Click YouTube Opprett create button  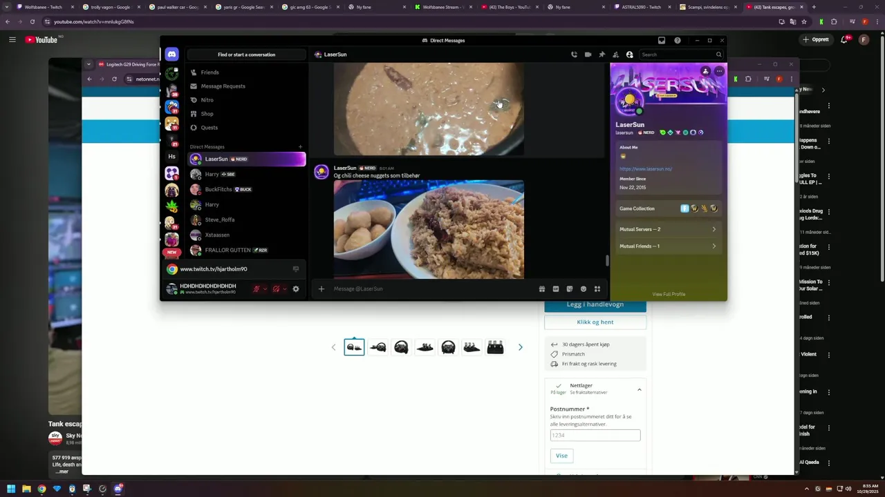(x=817, y=39)
